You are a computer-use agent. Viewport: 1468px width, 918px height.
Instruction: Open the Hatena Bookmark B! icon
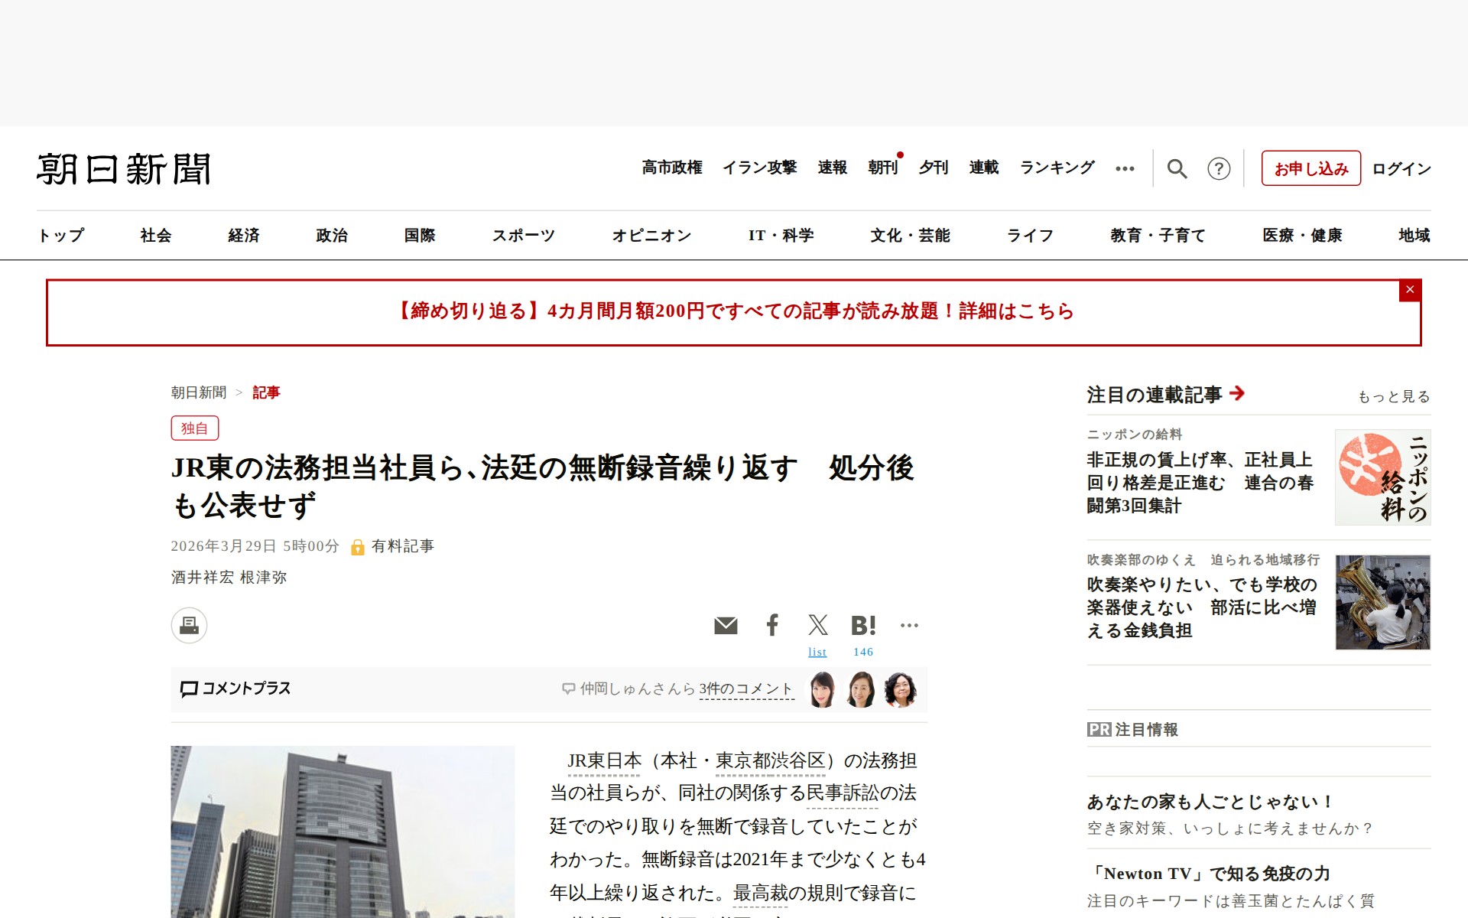862,626
